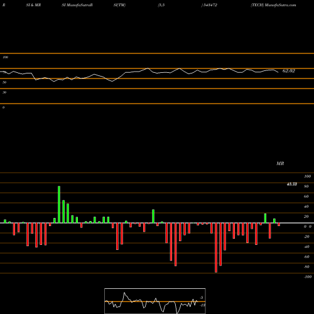Image resolution: width=314 pixels, height=314 pixels.
Task: Click the 348472 header value
Action: [x=210, y=5]
